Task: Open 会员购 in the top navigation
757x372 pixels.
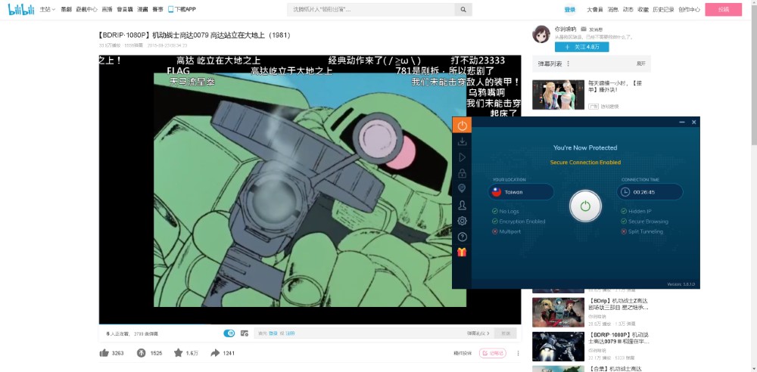Action: pyautogui.click(x=125, y=9)
